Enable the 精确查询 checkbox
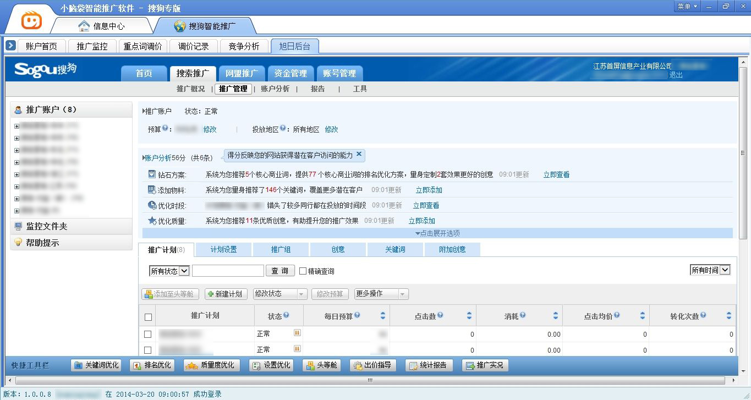751x400 pixels. pos(302,270)
